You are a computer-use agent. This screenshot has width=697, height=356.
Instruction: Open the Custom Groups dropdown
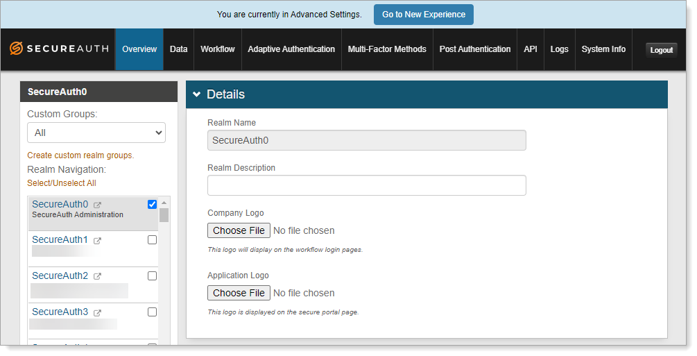pos(96,133)
